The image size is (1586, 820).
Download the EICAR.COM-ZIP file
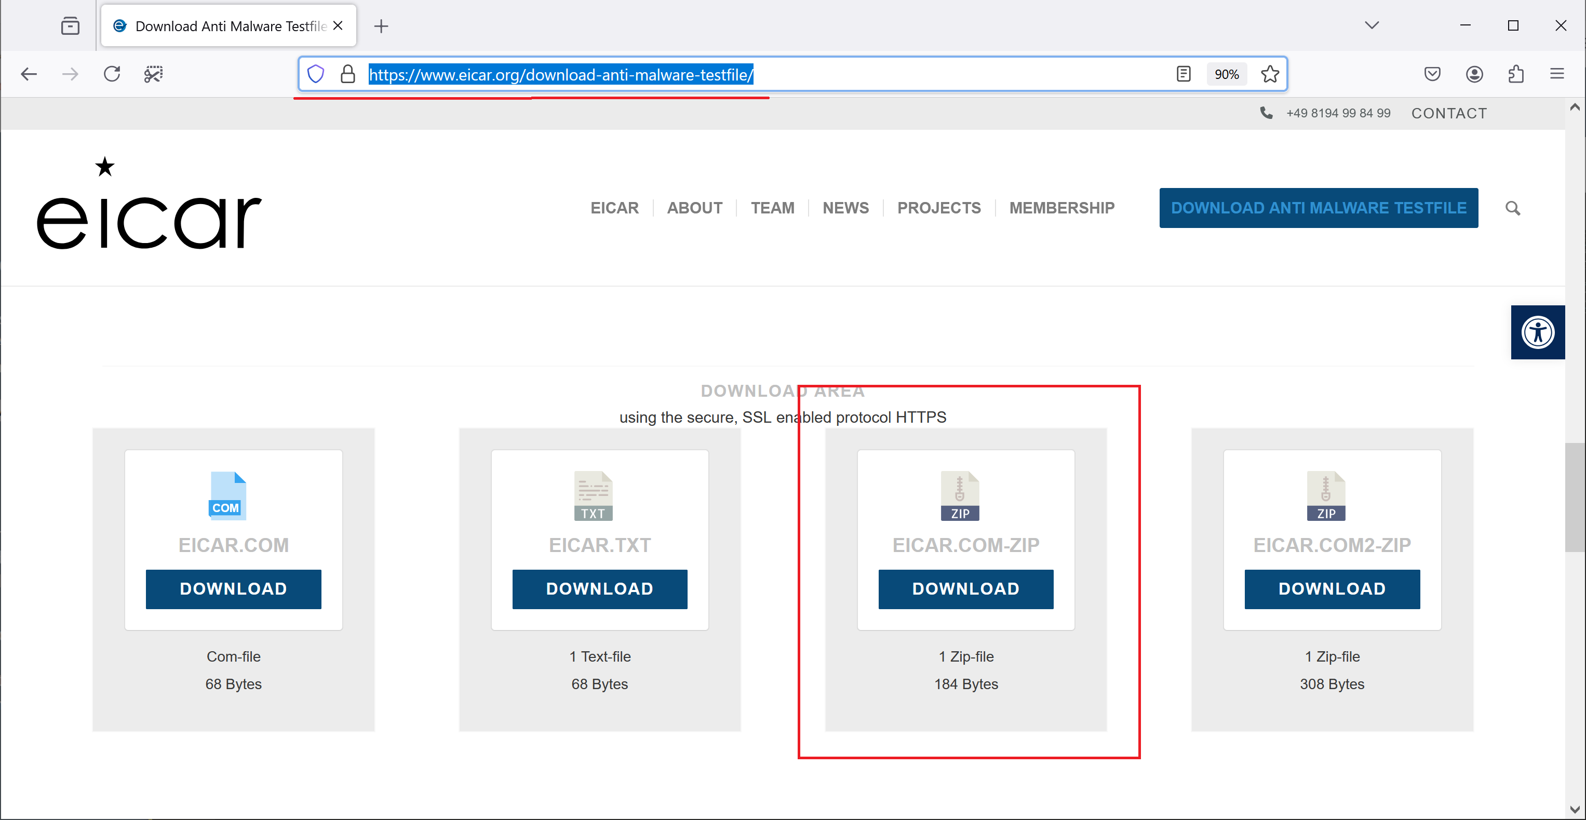(x=965, y=589)
